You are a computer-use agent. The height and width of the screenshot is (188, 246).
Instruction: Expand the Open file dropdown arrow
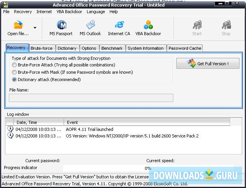tap(35, 28)
